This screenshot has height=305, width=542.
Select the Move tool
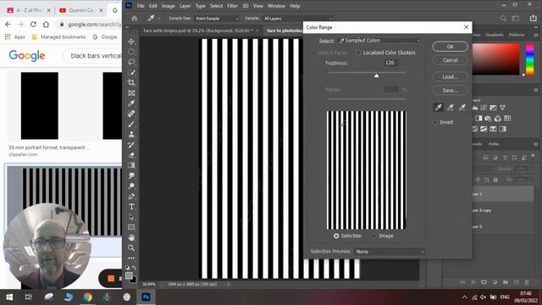point(131,42)
